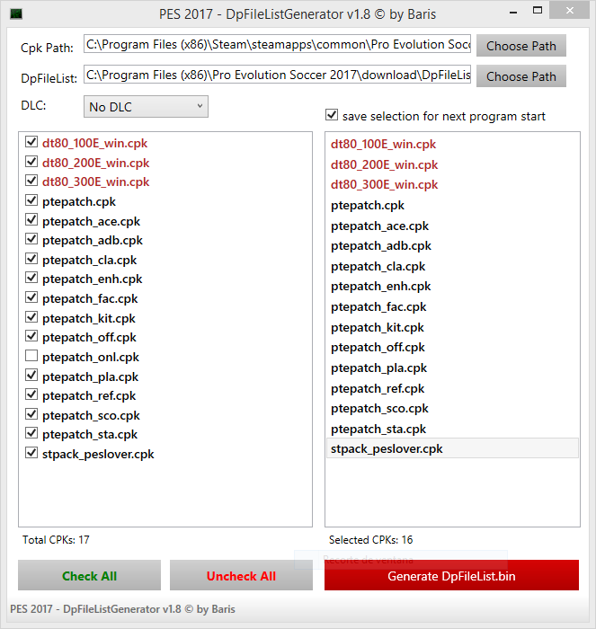Minimize the DpFileListGenerator window
The height and width of the screenshot is (629, 596).
pos(513,12)
